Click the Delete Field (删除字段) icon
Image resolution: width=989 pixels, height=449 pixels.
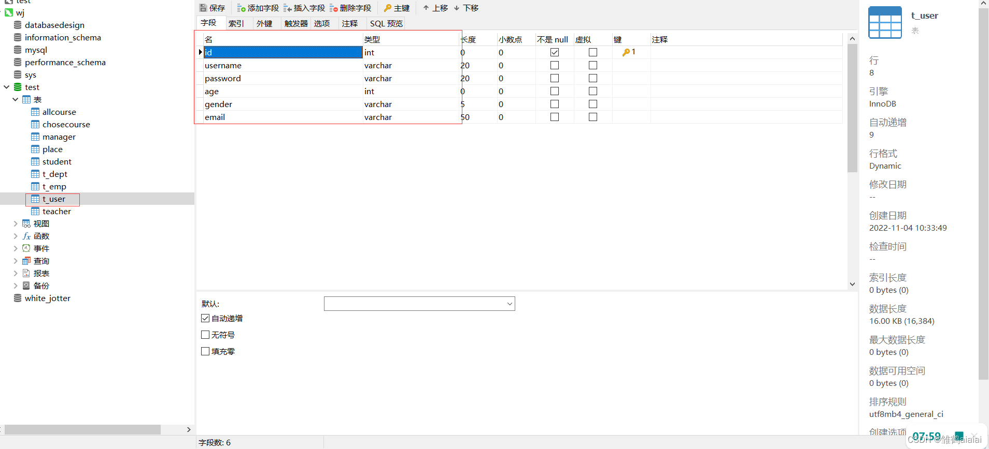tap(334, 8)
